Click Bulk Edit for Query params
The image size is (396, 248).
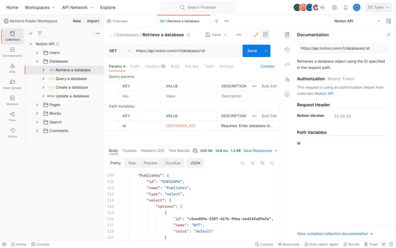pos(269,86)
